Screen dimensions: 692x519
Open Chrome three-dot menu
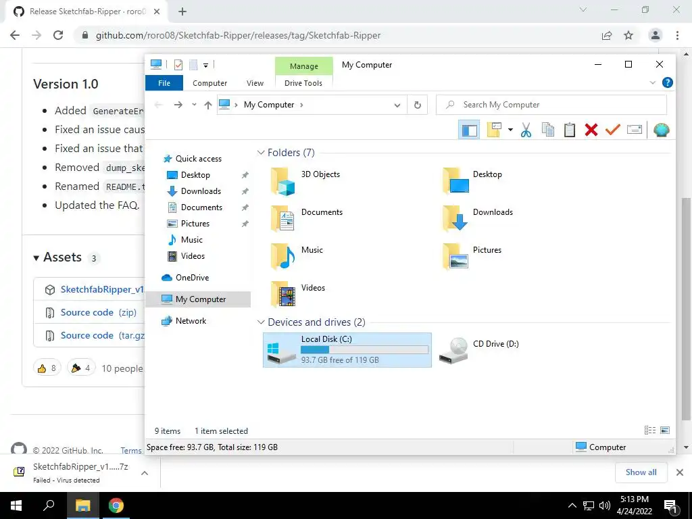tap(677, 35)
